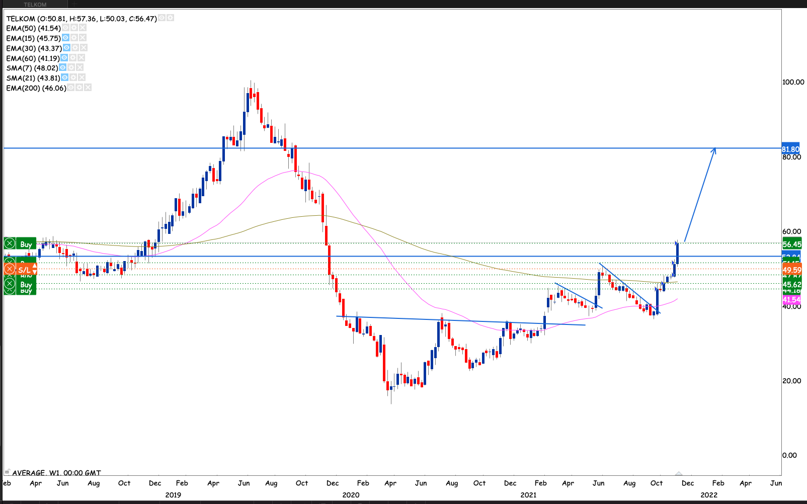Image resolution: width=807 pixels, height=504 pixels.
Task: Remove the EMA(200) indicator with its X
Action: click(x=88, y=88)
